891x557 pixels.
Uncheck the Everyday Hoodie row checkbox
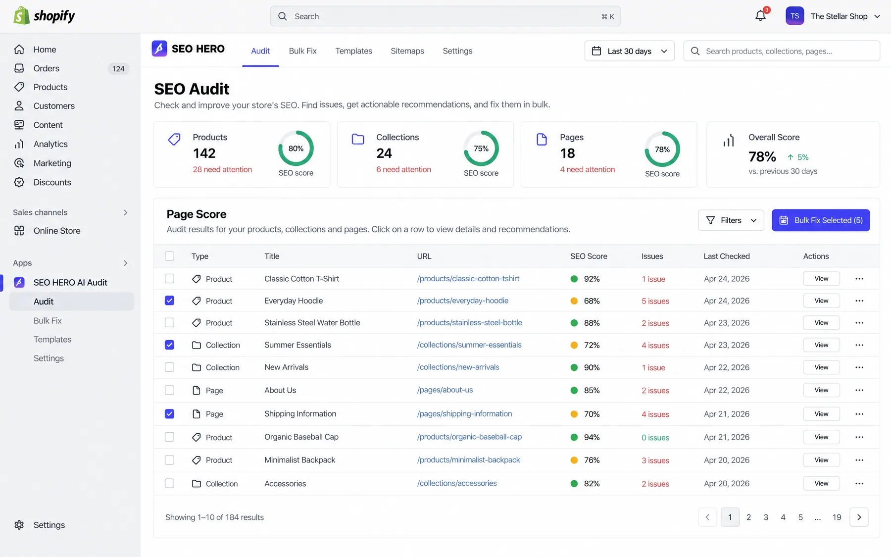click(x=169, y=301)
